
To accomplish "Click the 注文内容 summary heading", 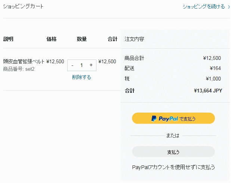I will click(x=134, y=39).
